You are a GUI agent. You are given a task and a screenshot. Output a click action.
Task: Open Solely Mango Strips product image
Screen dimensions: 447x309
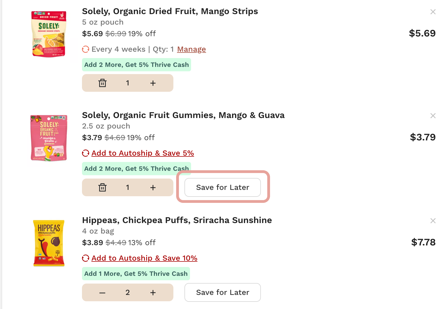click(49, 34)
